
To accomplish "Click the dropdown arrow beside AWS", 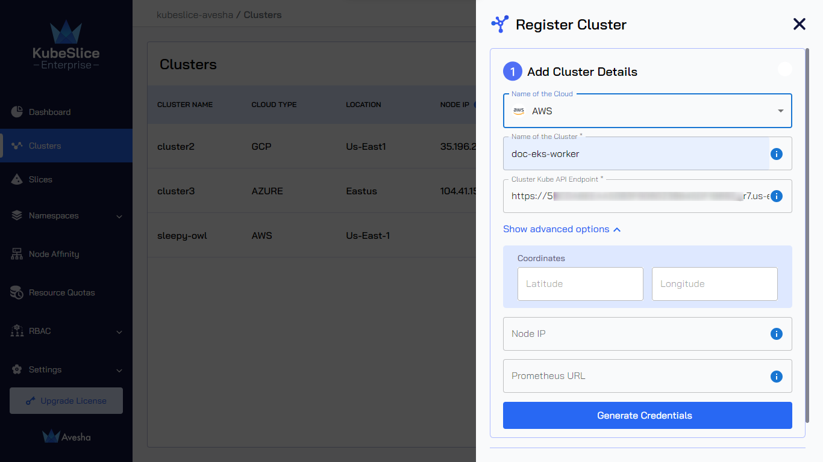I will 781,111.
